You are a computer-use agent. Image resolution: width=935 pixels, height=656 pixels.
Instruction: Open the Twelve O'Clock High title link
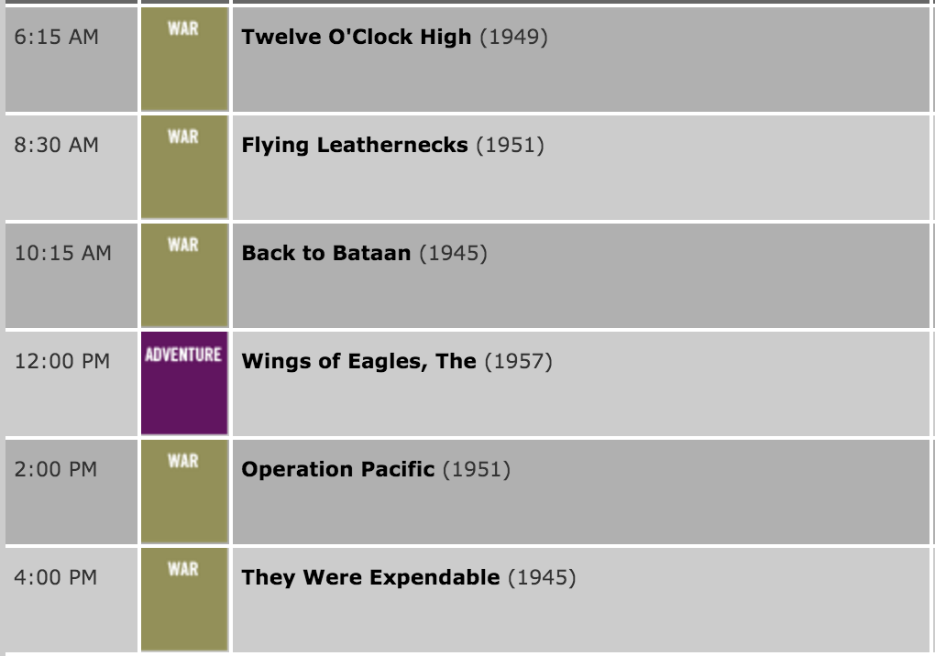357,38
